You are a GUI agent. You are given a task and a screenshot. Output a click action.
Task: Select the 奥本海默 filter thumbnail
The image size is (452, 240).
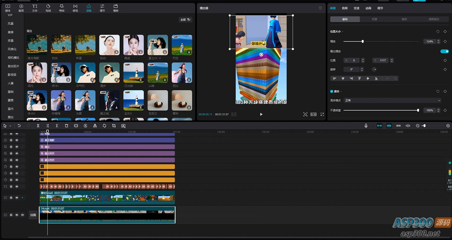pyautogui.click(x=37, y=45)
